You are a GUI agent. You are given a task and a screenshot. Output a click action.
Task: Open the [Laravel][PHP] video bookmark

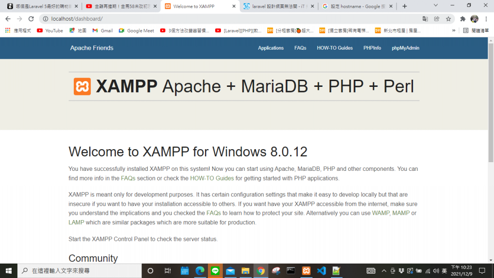pos(238,30)
